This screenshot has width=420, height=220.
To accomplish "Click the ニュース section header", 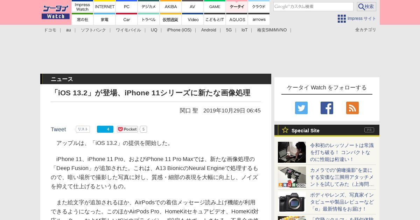I will [156, 79].
